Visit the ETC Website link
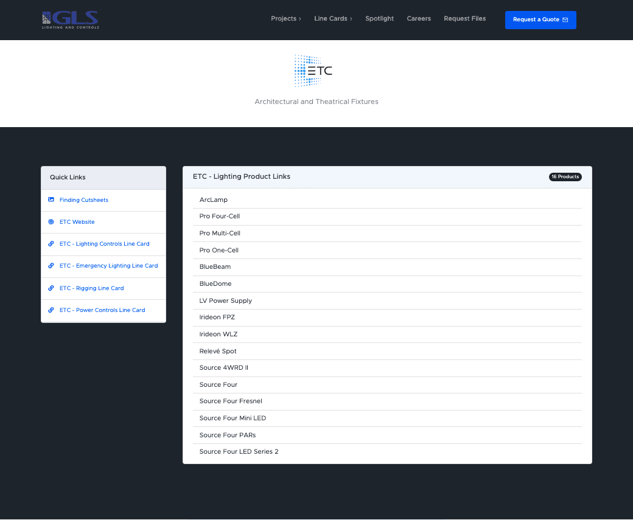The width and height of the screenshot is (633, 520). tap(77, 222)
